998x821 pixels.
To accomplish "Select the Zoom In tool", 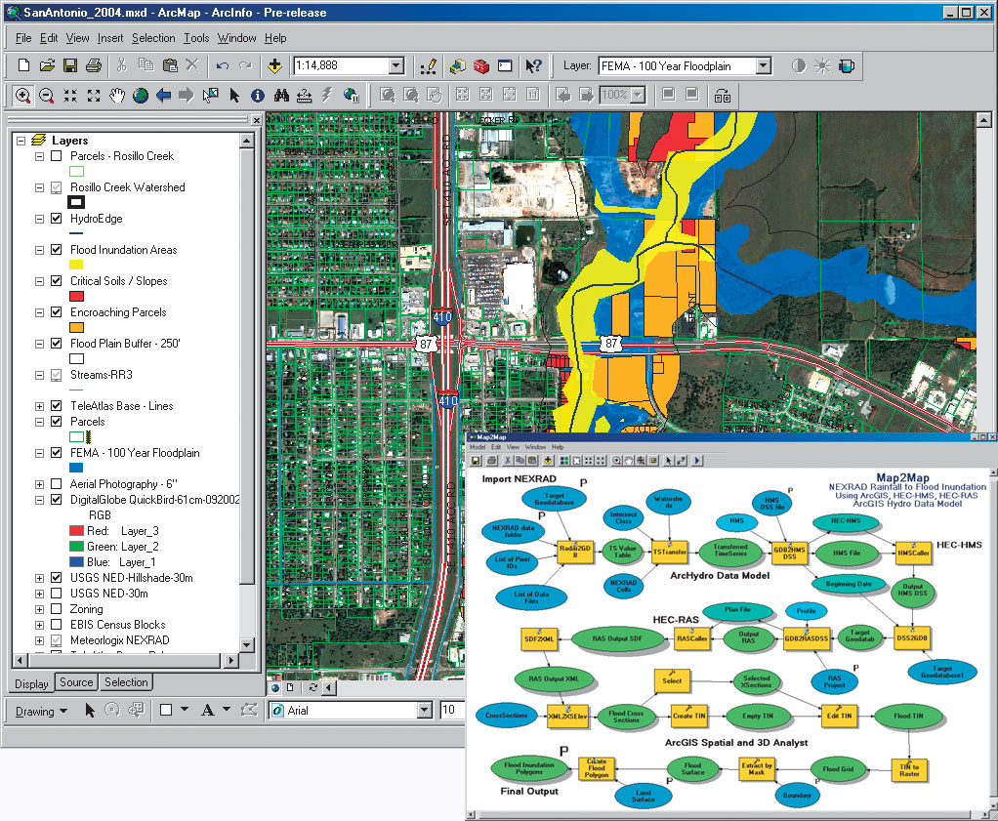I will point(21,96).
